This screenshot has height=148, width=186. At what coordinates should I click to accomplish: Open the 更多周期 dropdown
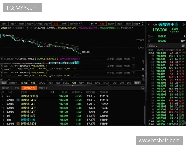click(x=76, y=23)
